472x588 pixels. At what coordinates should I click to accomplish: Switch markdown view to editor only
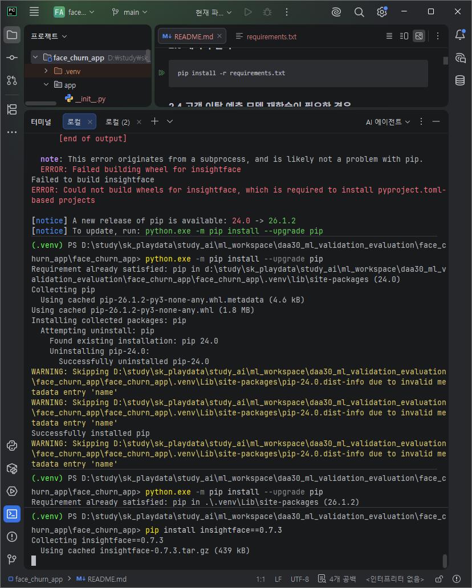click(x=389, y=36)
